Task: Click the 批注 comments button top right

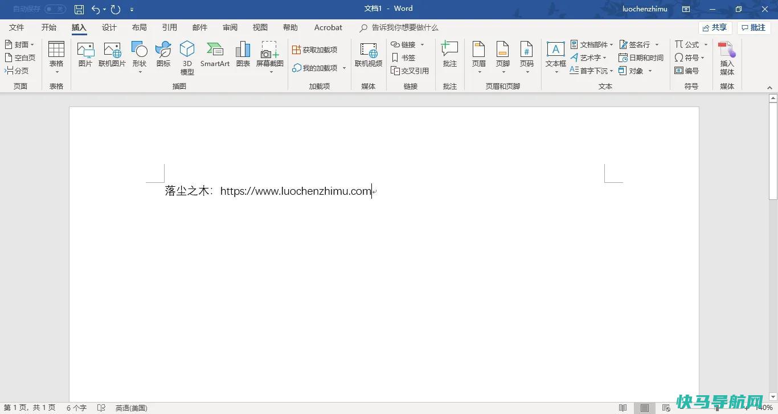Action: (754, 27)
